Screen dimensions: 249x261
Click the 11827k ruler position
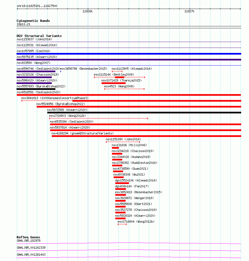click(189, 11)
